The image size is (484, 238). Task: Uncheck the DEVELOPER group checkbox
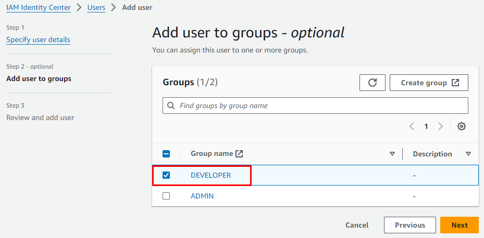[x=166, y=175]
